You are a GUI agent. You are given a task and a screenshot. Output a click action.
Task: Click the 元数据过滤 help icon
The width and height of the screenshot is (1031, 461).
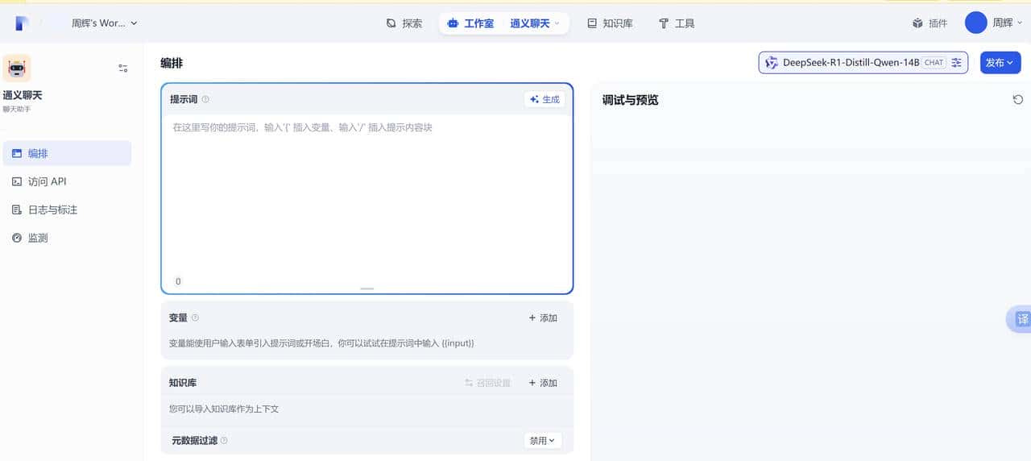224,441
